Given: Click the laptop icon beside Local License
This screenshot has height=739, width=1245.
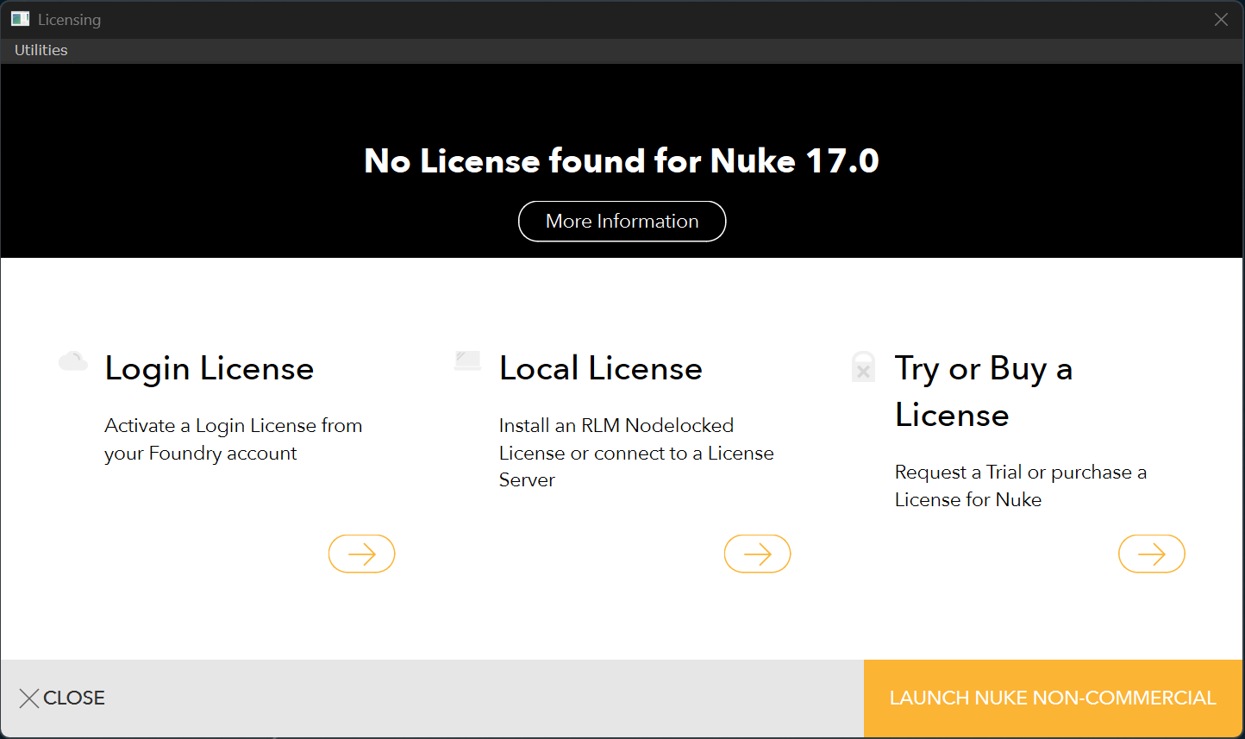Looking at the screenshot, I should coord(467,360).
